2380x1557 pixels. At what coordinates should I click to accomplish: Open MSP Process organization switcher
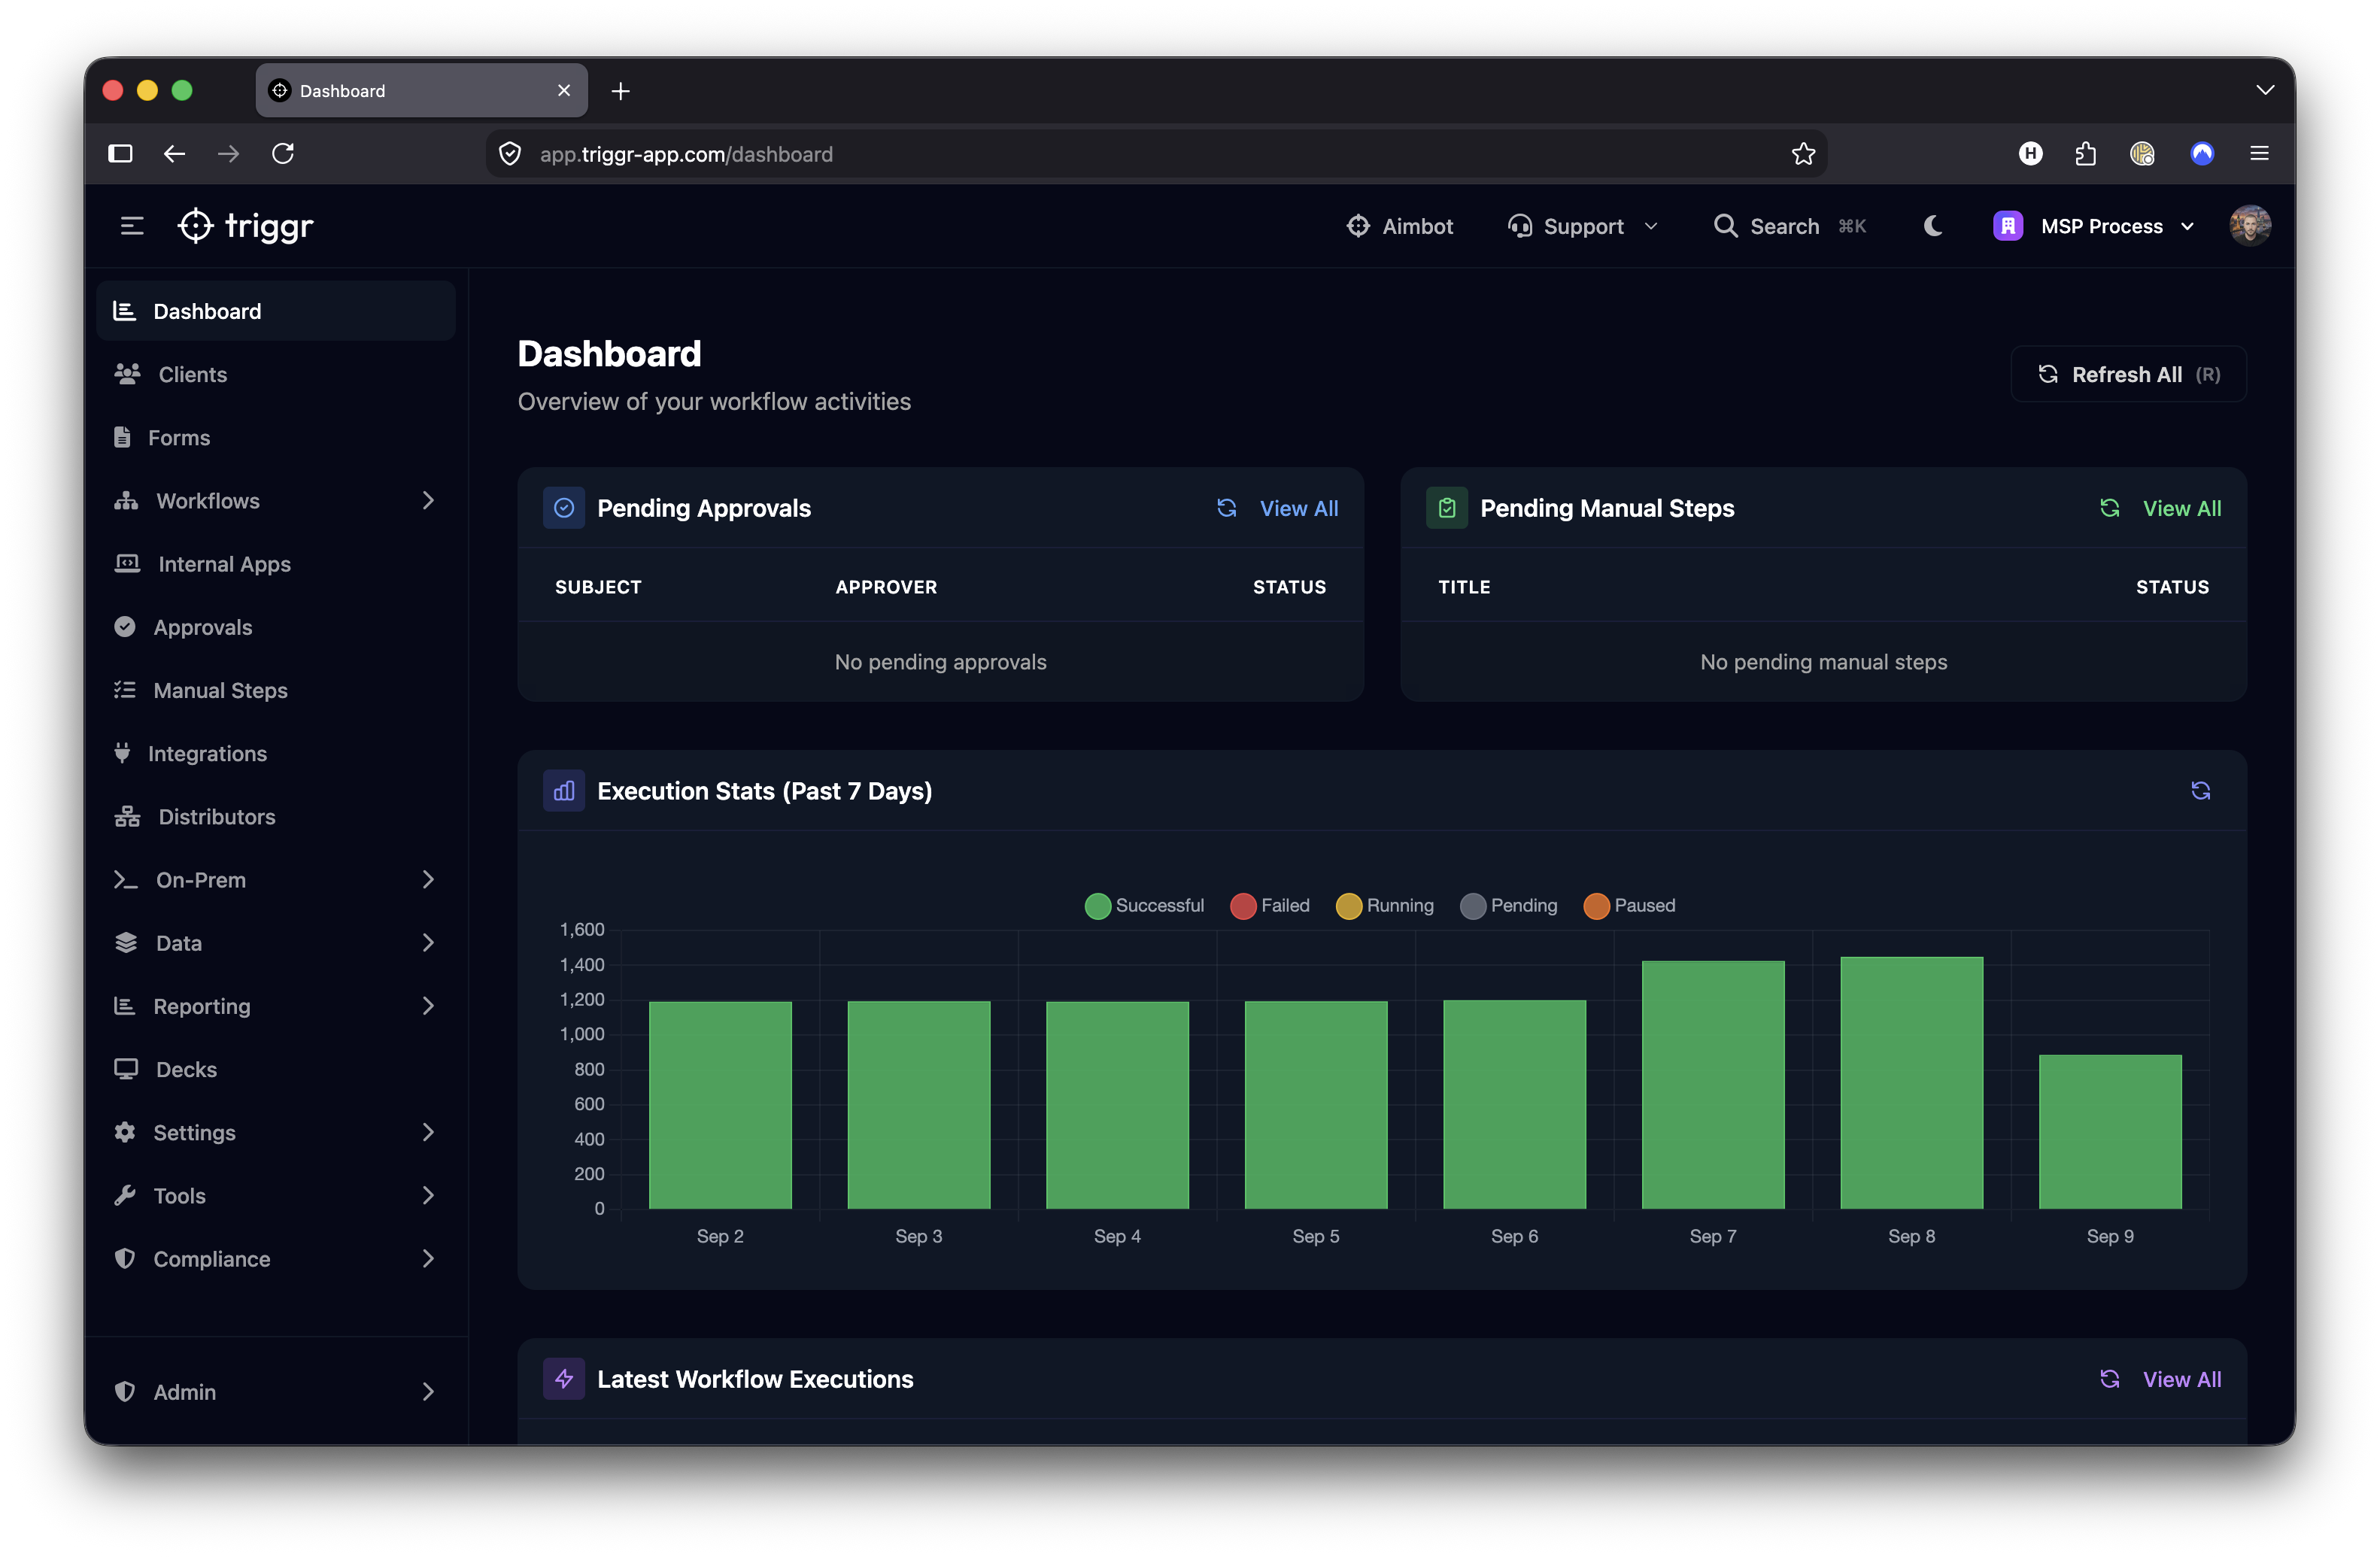[2095, 226]
